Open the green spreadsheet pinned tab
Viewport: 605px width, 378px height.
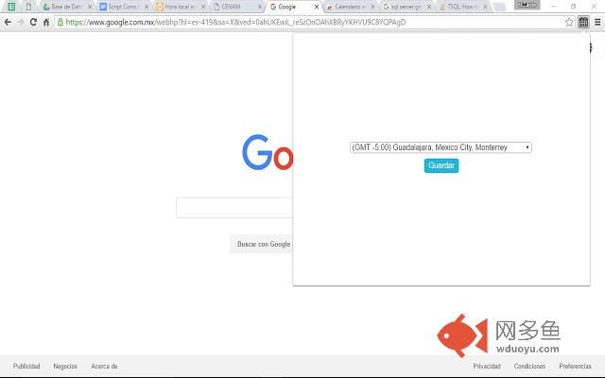11,7
